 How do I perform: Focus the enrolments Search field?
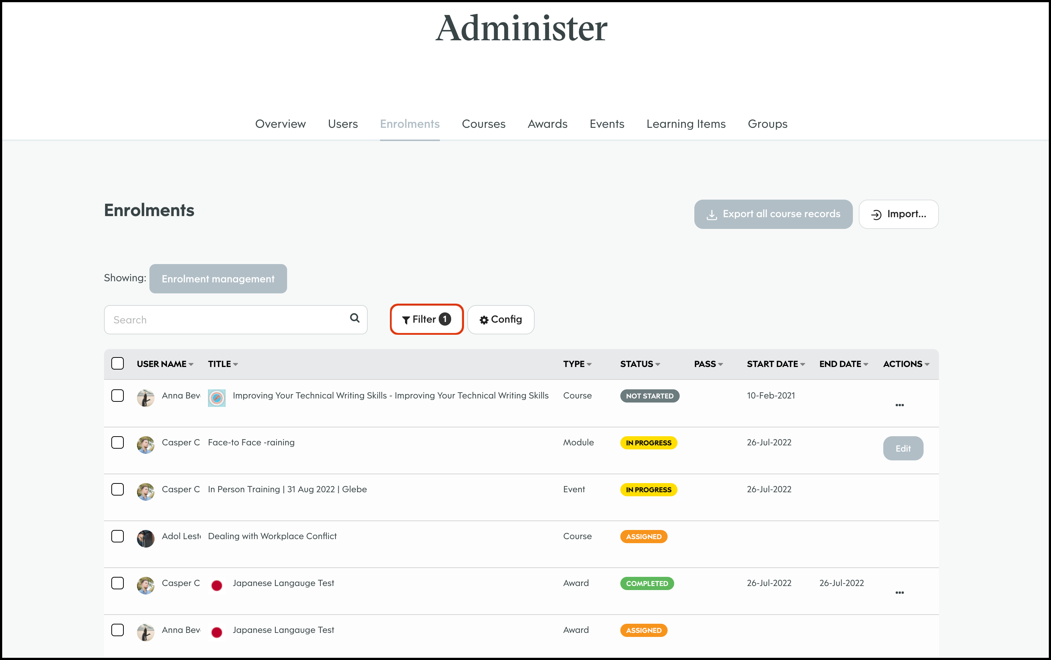[227, 319]
